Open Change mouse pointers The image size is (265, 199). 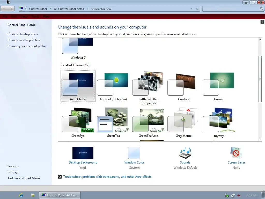tap(24, 40)
